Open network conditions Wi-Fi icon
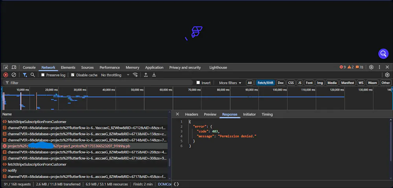The height and width of the screenshot is (188, 393). click(135, 75)
